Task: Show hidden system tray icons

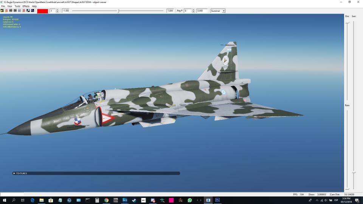Action: [317, 200]
